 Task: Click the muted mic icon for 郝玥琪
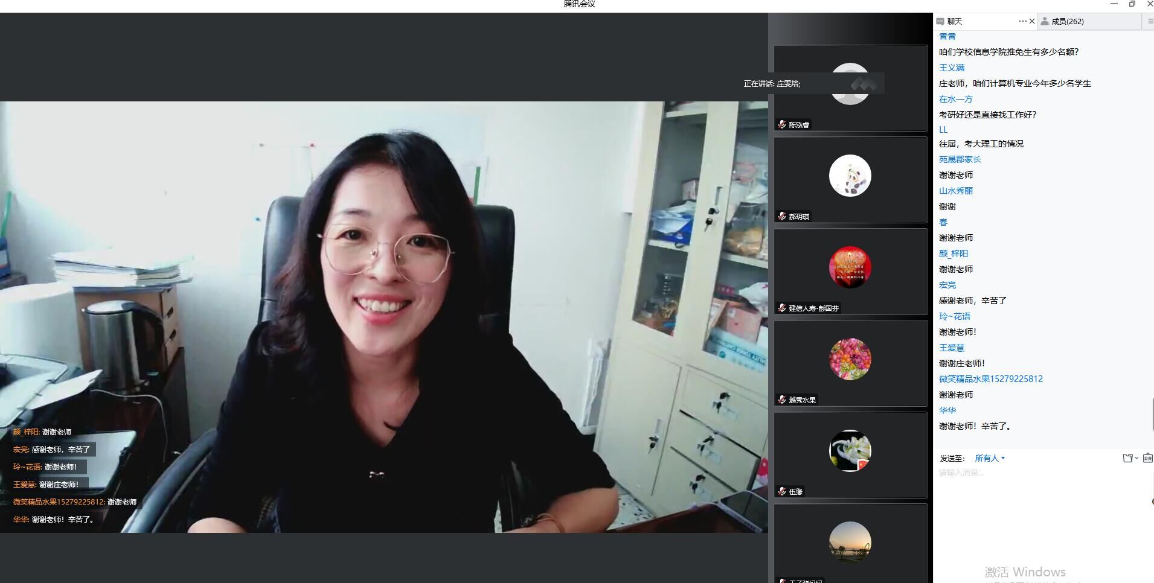[782, 216]
